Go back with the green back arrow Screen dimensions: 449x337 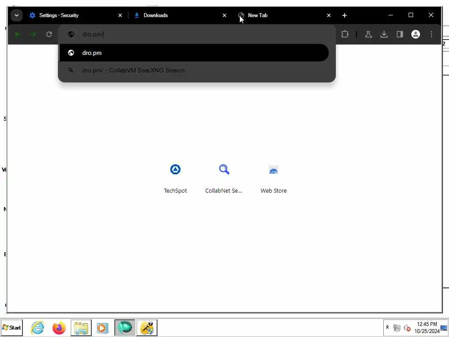tap(18, 34)
